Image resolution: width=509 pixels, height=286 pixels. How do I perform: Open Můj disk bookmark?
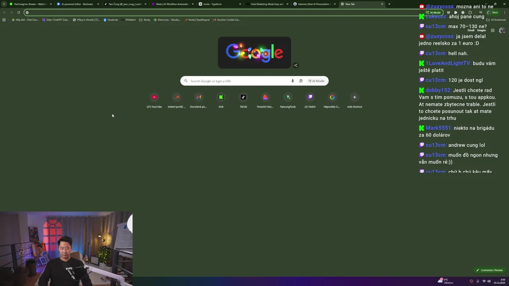(25, 19)
